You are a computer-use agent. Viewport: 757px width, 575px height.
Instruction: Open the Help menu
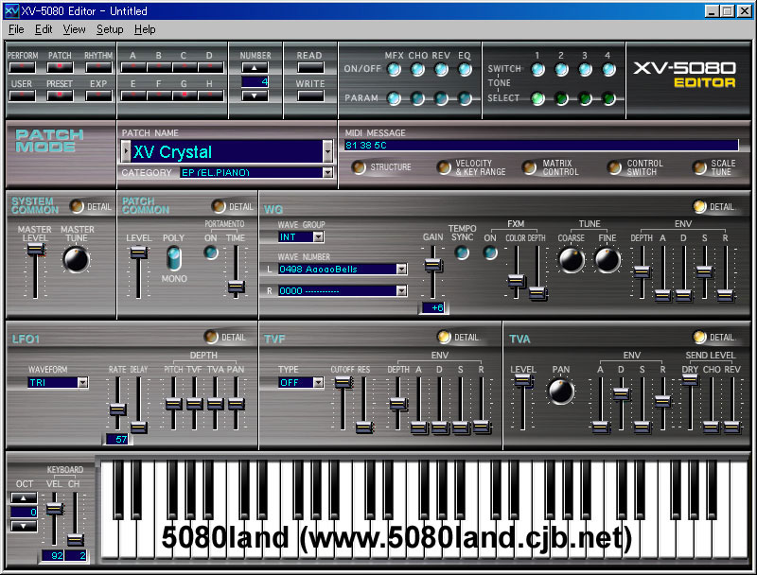145,29
